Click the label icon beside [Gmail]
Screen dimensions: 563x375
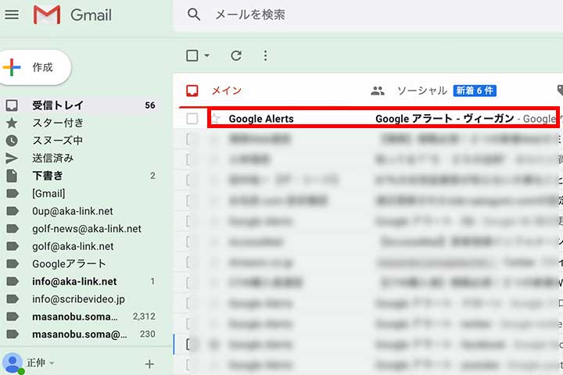click(x=13, y=194)
